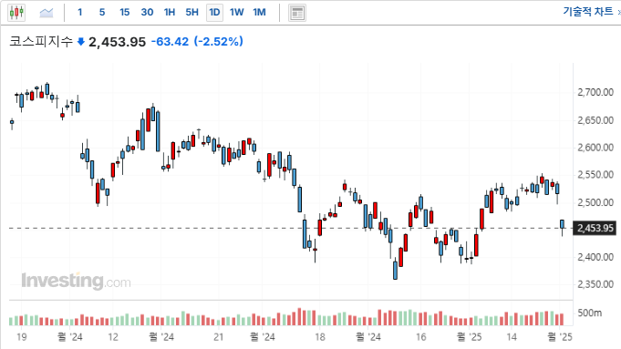Click the 2,350.00 price axis label
Viewport: 621px width, 349px height.
point(595,284)
